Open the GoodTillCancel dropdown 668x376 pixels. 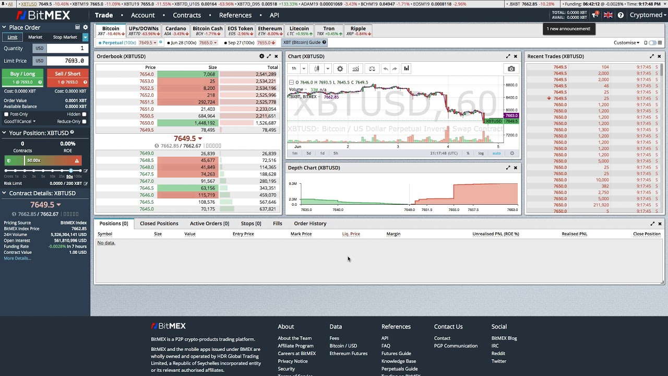pyautogui.click(x=20, y=122)
